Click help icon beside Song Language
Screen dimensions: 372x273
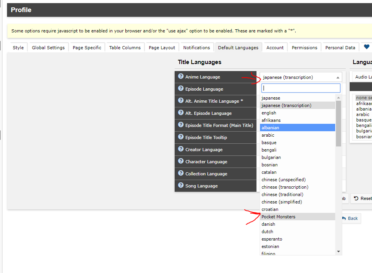click(181, 186)
